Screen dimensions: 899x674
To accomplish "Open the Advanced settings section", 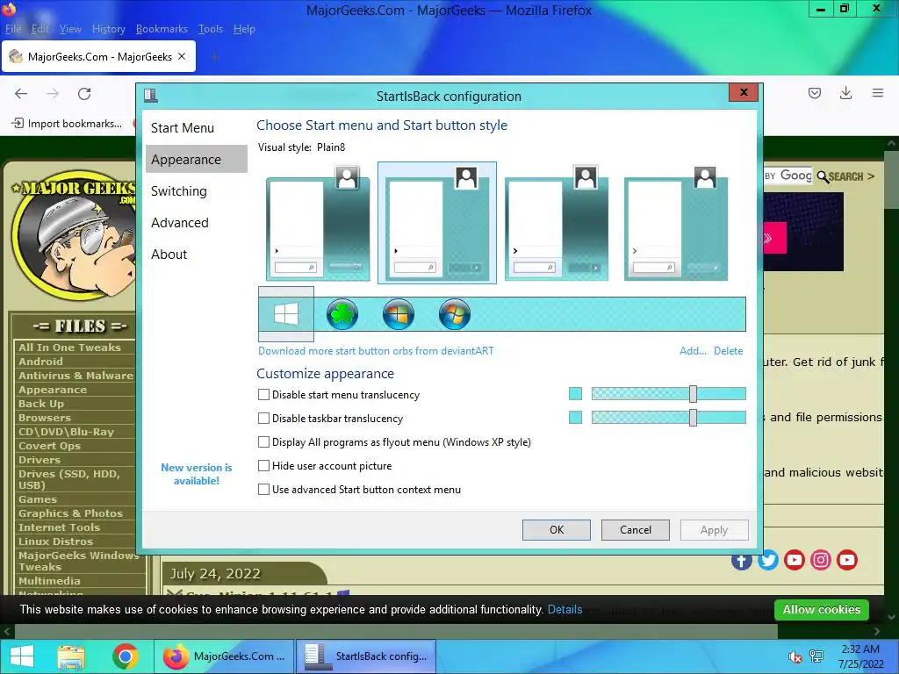I will 196,222.
